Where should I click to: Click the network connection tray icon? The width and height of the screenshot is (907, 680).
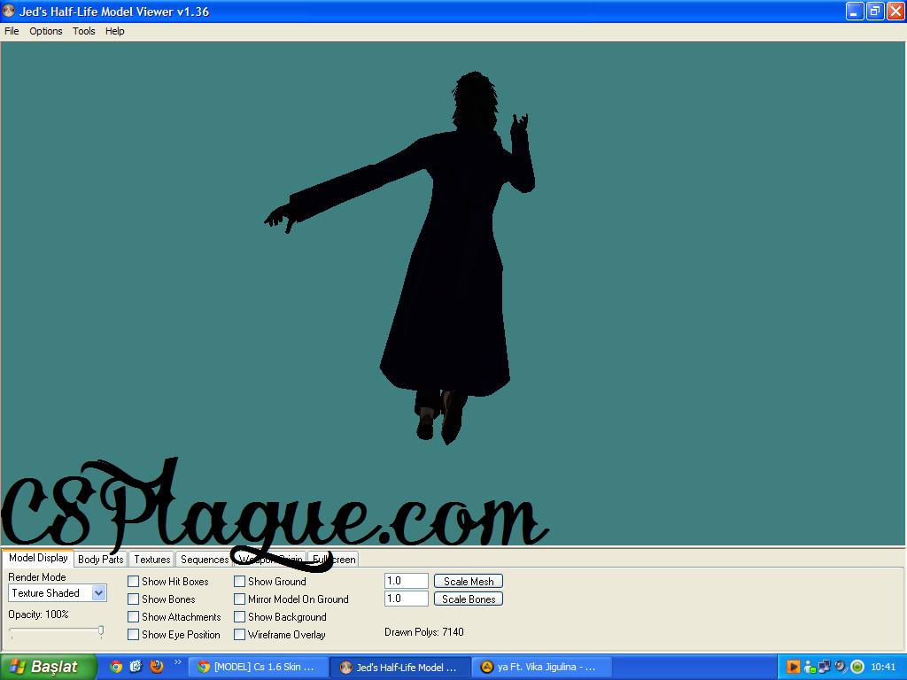(x=824, y=667)
